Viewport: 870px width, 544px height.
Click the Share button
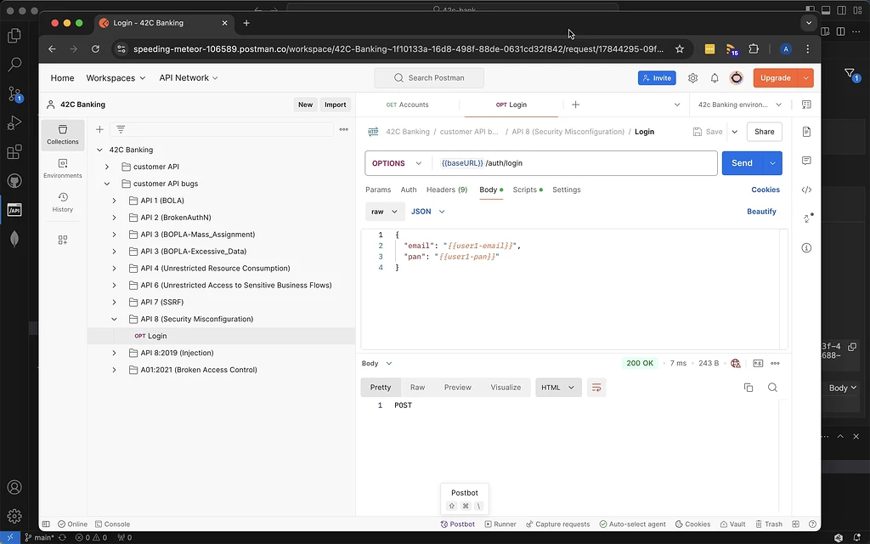(x=764, y=132)
